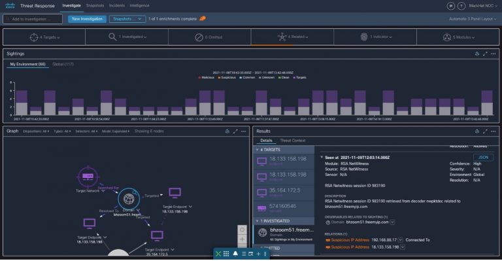Open the Mode: Expanded dropdown
502x261 pixels.
[116, 131]
